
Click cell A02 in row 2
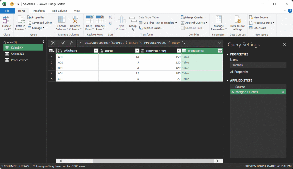tap(77, 62)
